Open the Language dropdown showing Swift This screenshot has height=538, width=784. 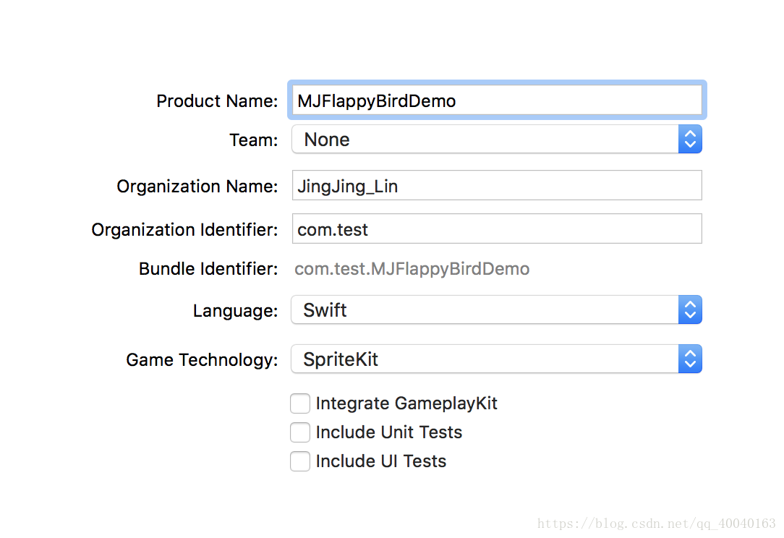pyautogui.click(x=497, y=309)
